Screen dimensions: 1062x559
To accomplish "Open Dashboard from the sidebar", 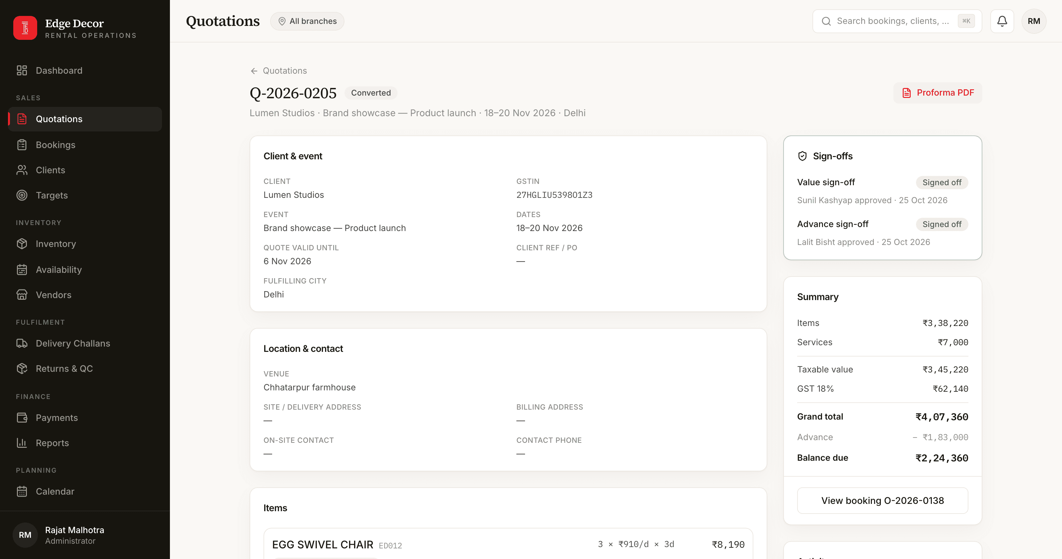I will coord(85,70).
